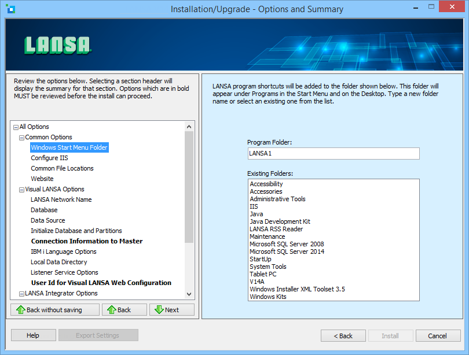Choose System Tools from the list
The width and height of the screenshot is (469, 355).
268,267
